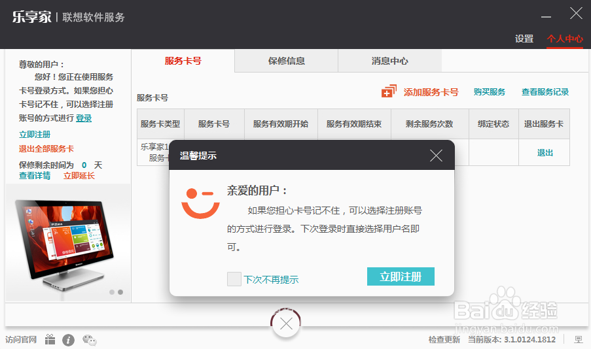591x349 pixels.
Task: Click the 剩余服务次数 column header
Action: [x=430, y=124]
